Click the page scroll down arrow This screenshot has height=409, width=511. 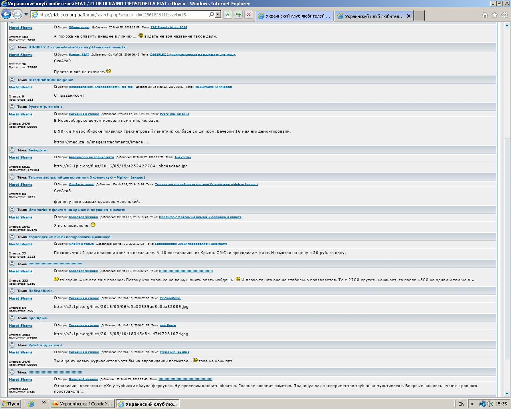pyautogui.click(x=507, y=393)
